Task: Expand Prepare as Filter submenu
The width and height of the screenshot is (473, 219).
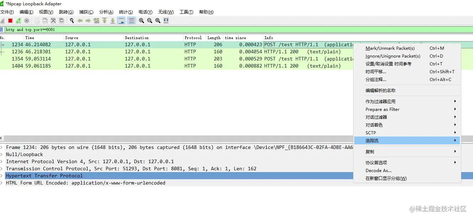Action: (x=407, y=109)
